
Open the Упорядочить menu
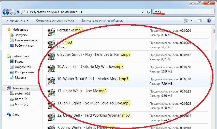point(18,21)
